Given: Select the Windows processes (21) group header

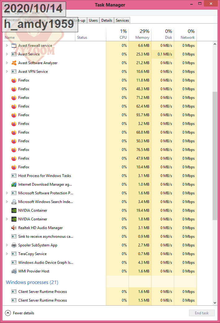Looking at the screenshot, I should pyautogui.click(x=32, y=282).
